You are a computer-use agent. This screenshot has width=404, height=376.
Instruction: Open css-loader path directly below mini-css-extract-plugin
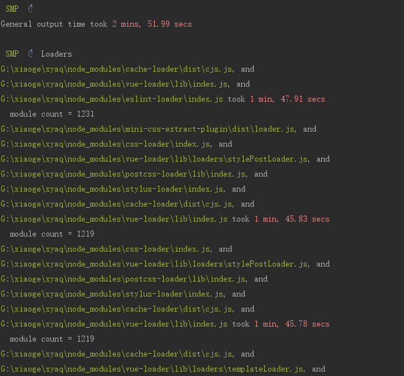105,144
